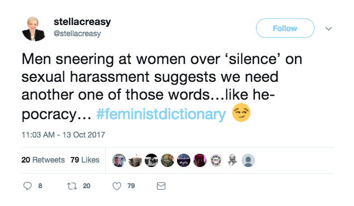Open the dark purple script-text liker avatar
354x206 pixels.
[184, 160]
